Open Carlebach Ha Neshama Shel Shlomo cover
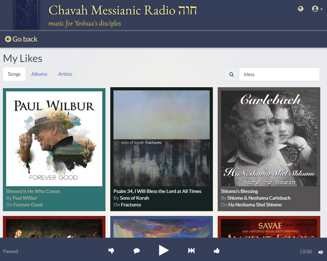The width and height of the screenshot is (327, 261). (269, 138)
